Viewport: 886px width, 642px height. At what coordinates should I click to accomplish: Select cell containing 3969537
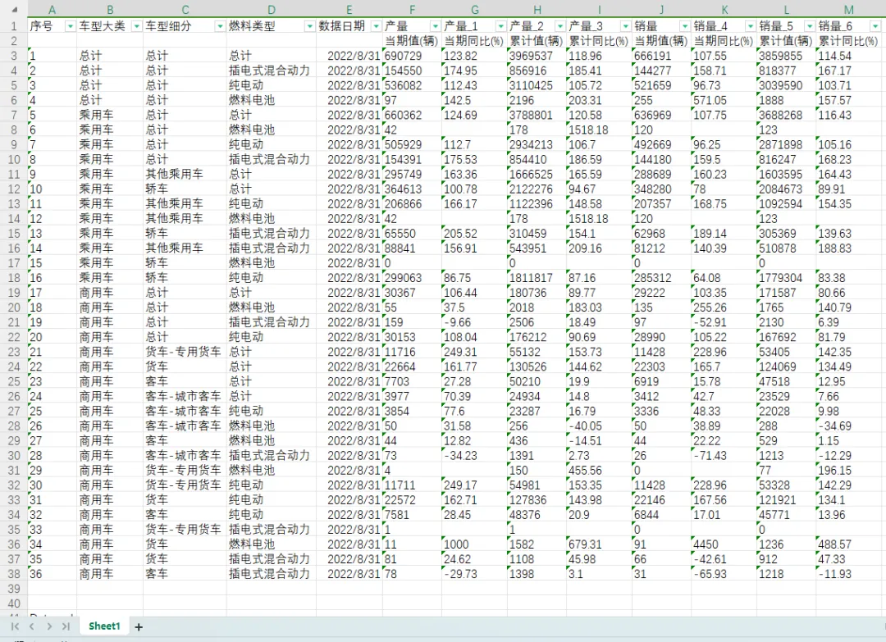(x=537, y=56)
